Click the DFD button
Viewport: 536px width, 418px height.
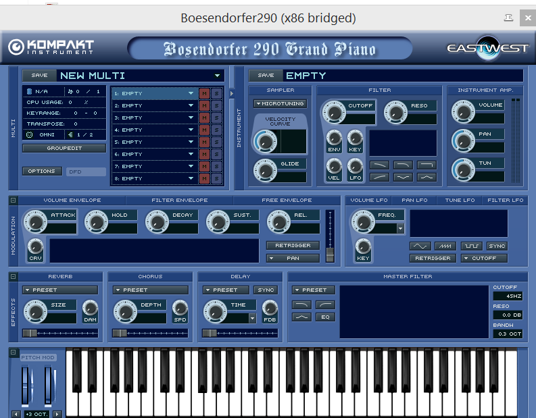coord(86,172)
